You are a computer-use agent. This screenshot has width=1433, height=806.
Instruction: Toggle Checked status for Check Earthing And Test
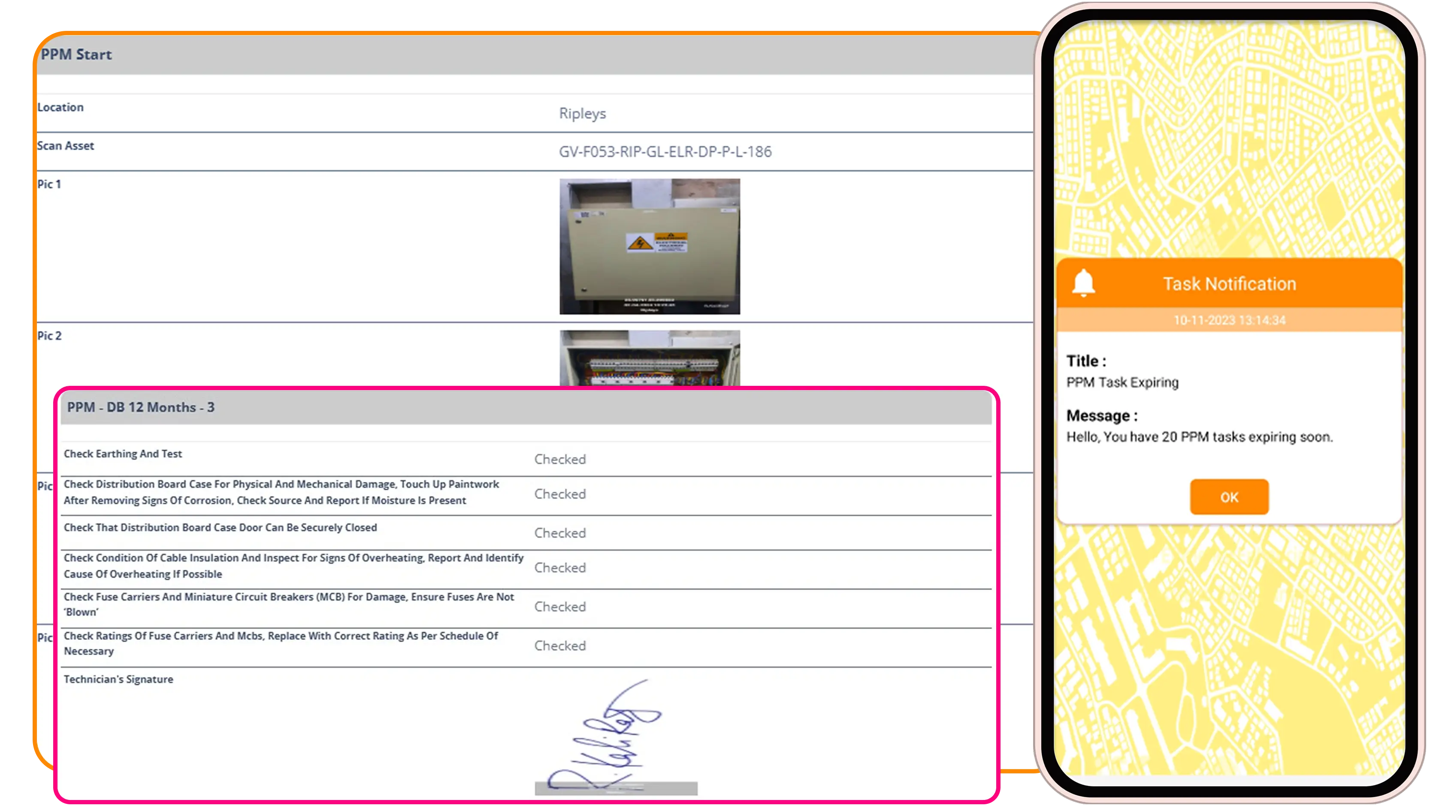click(x=560, y=459)
